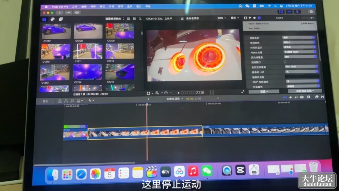This screenshot has width=339, height=191.
Task: Open WeChat from the Dock
Action: [x=207, y=171]
